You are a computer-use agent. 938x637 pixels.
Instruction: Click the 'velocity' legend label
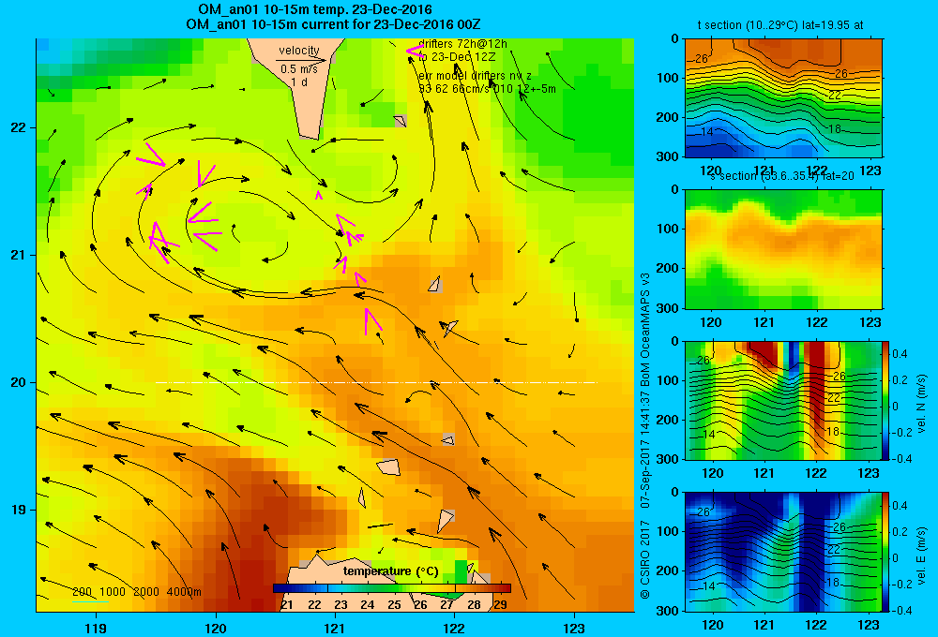pos(299,51)
